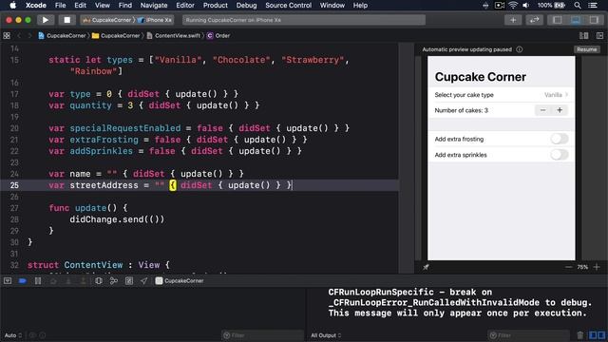Click the volume icon in menu bar

525,6
